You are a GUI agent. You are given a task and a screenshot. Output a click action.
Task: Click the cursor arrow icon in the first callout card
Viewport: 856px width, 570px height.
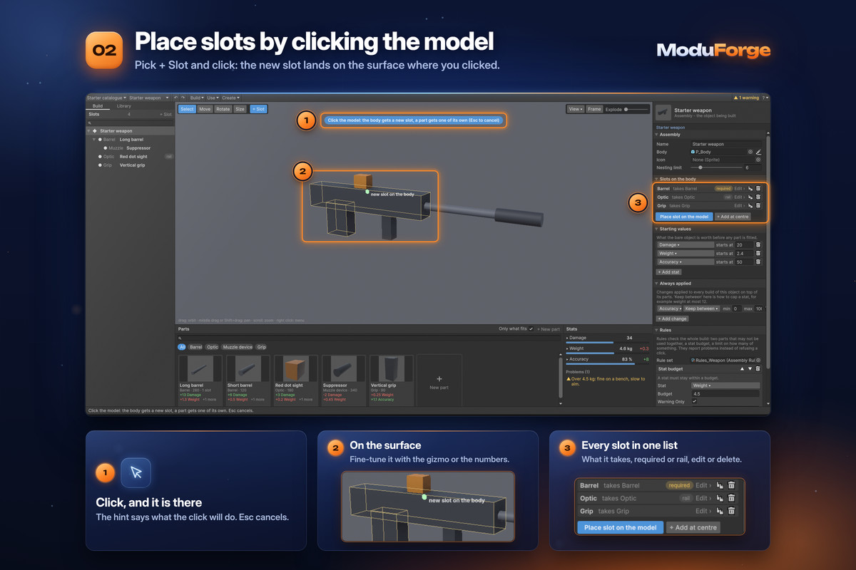click(136, 472)
